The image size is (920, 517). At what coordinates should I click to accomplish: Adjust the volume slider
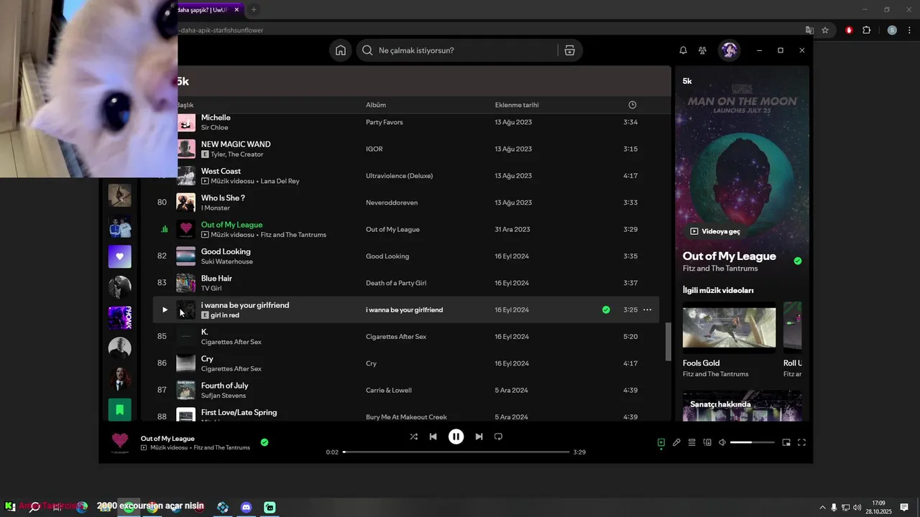753,442
